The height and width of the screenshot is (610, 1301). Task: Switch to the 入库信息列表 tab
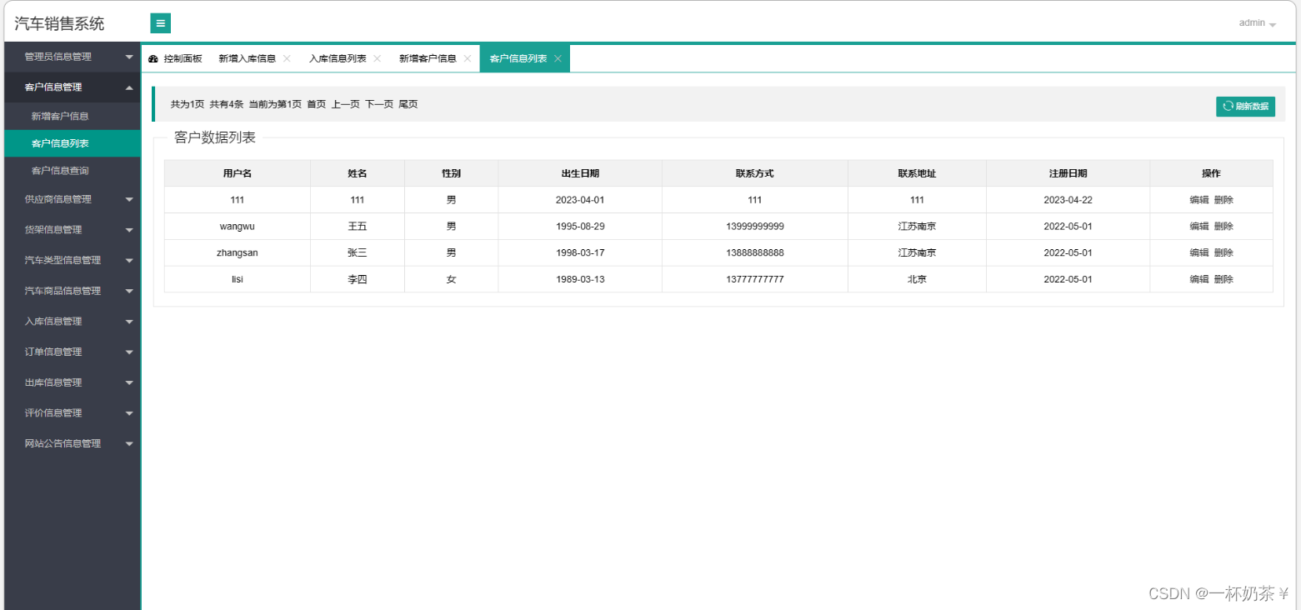[337, 58]
